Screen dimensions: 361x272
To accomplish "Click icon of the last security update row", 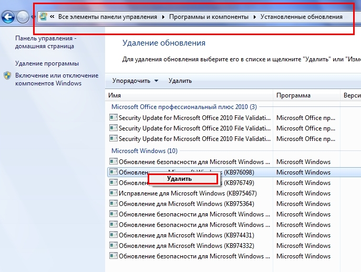I will click(x=114, y=256).
